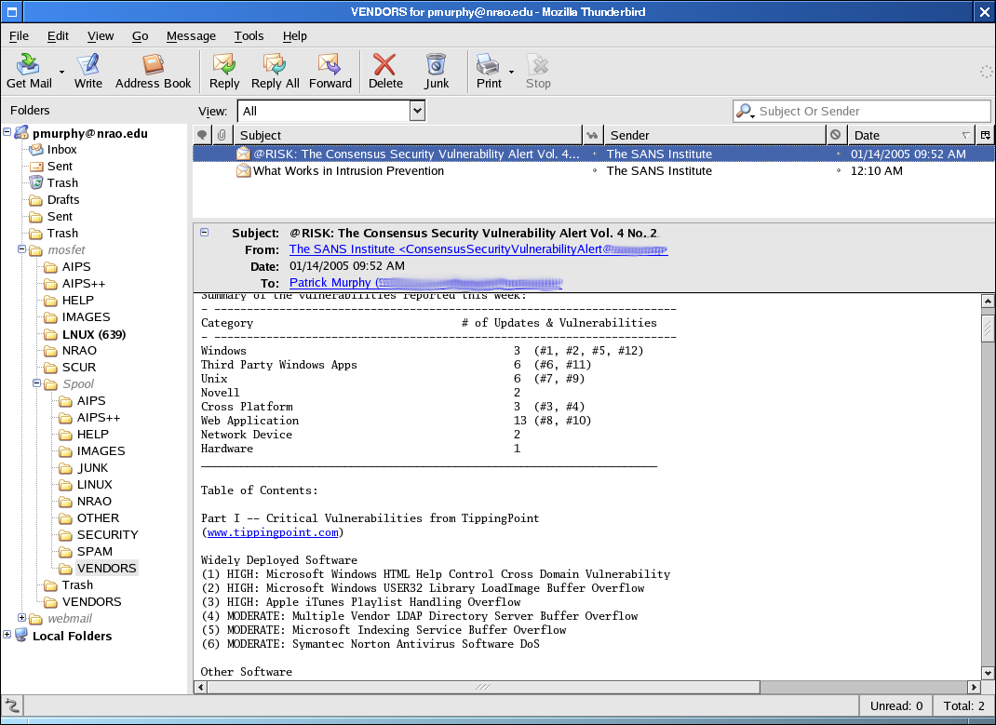This screenshot has width=996, height=725.
Task: Click the thread column header icon
Action: coord(202,135)
